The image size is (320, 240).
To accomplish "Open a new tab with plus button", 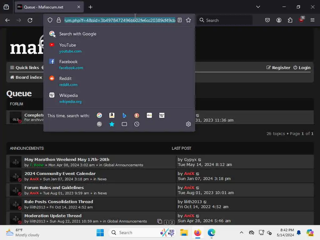I will 90,7.
